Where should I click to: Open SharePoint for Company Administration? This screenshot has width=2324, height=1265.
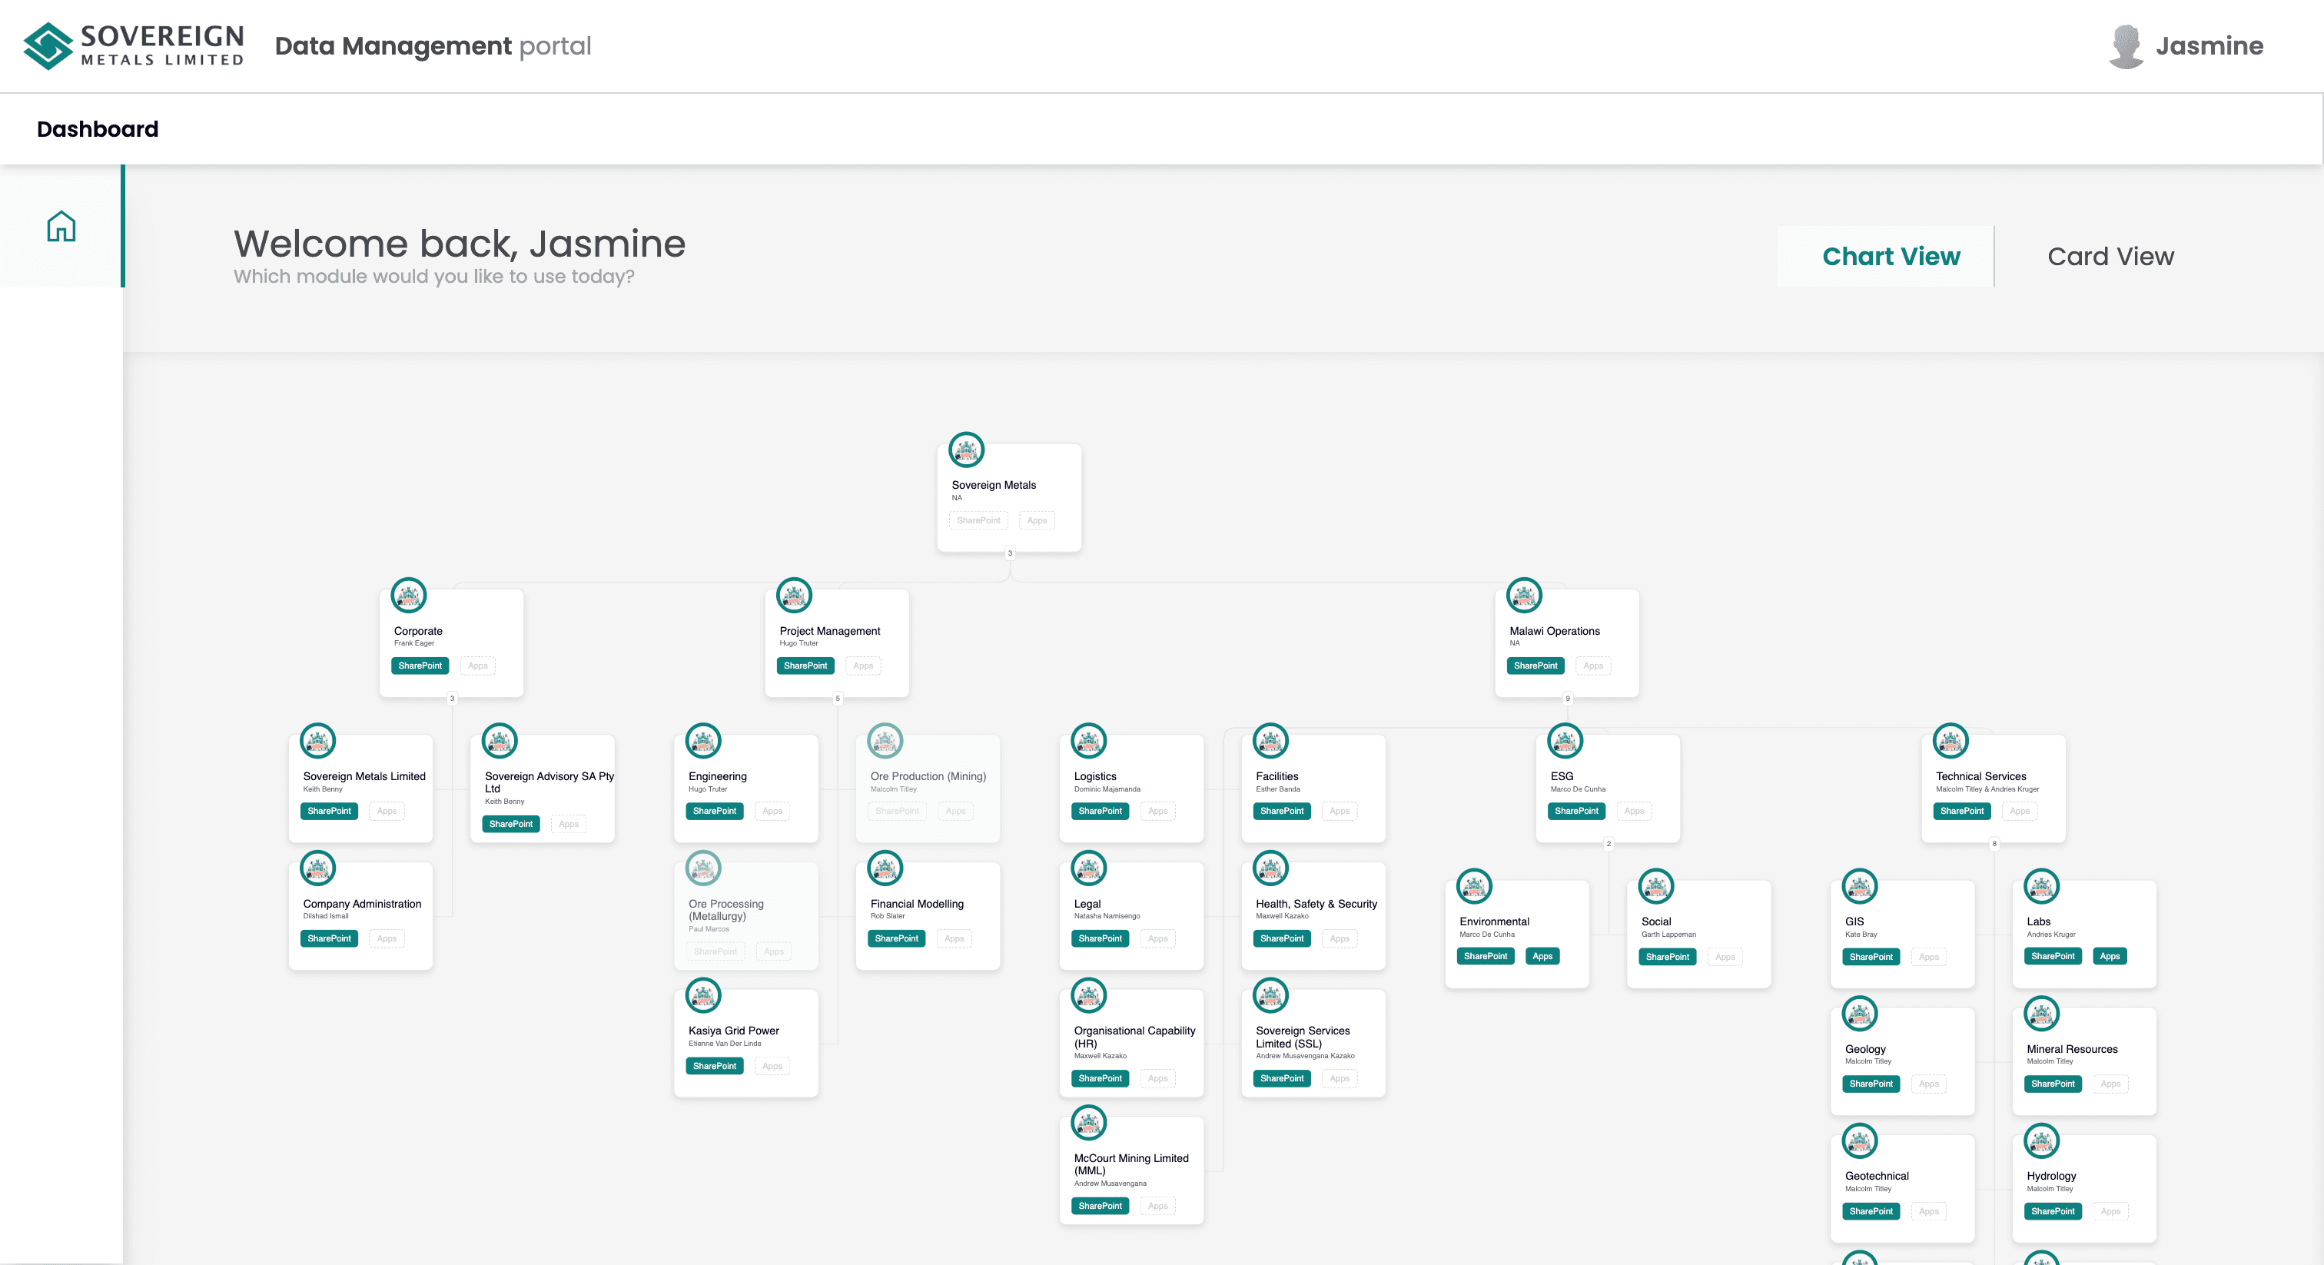(x=329, y=938)
